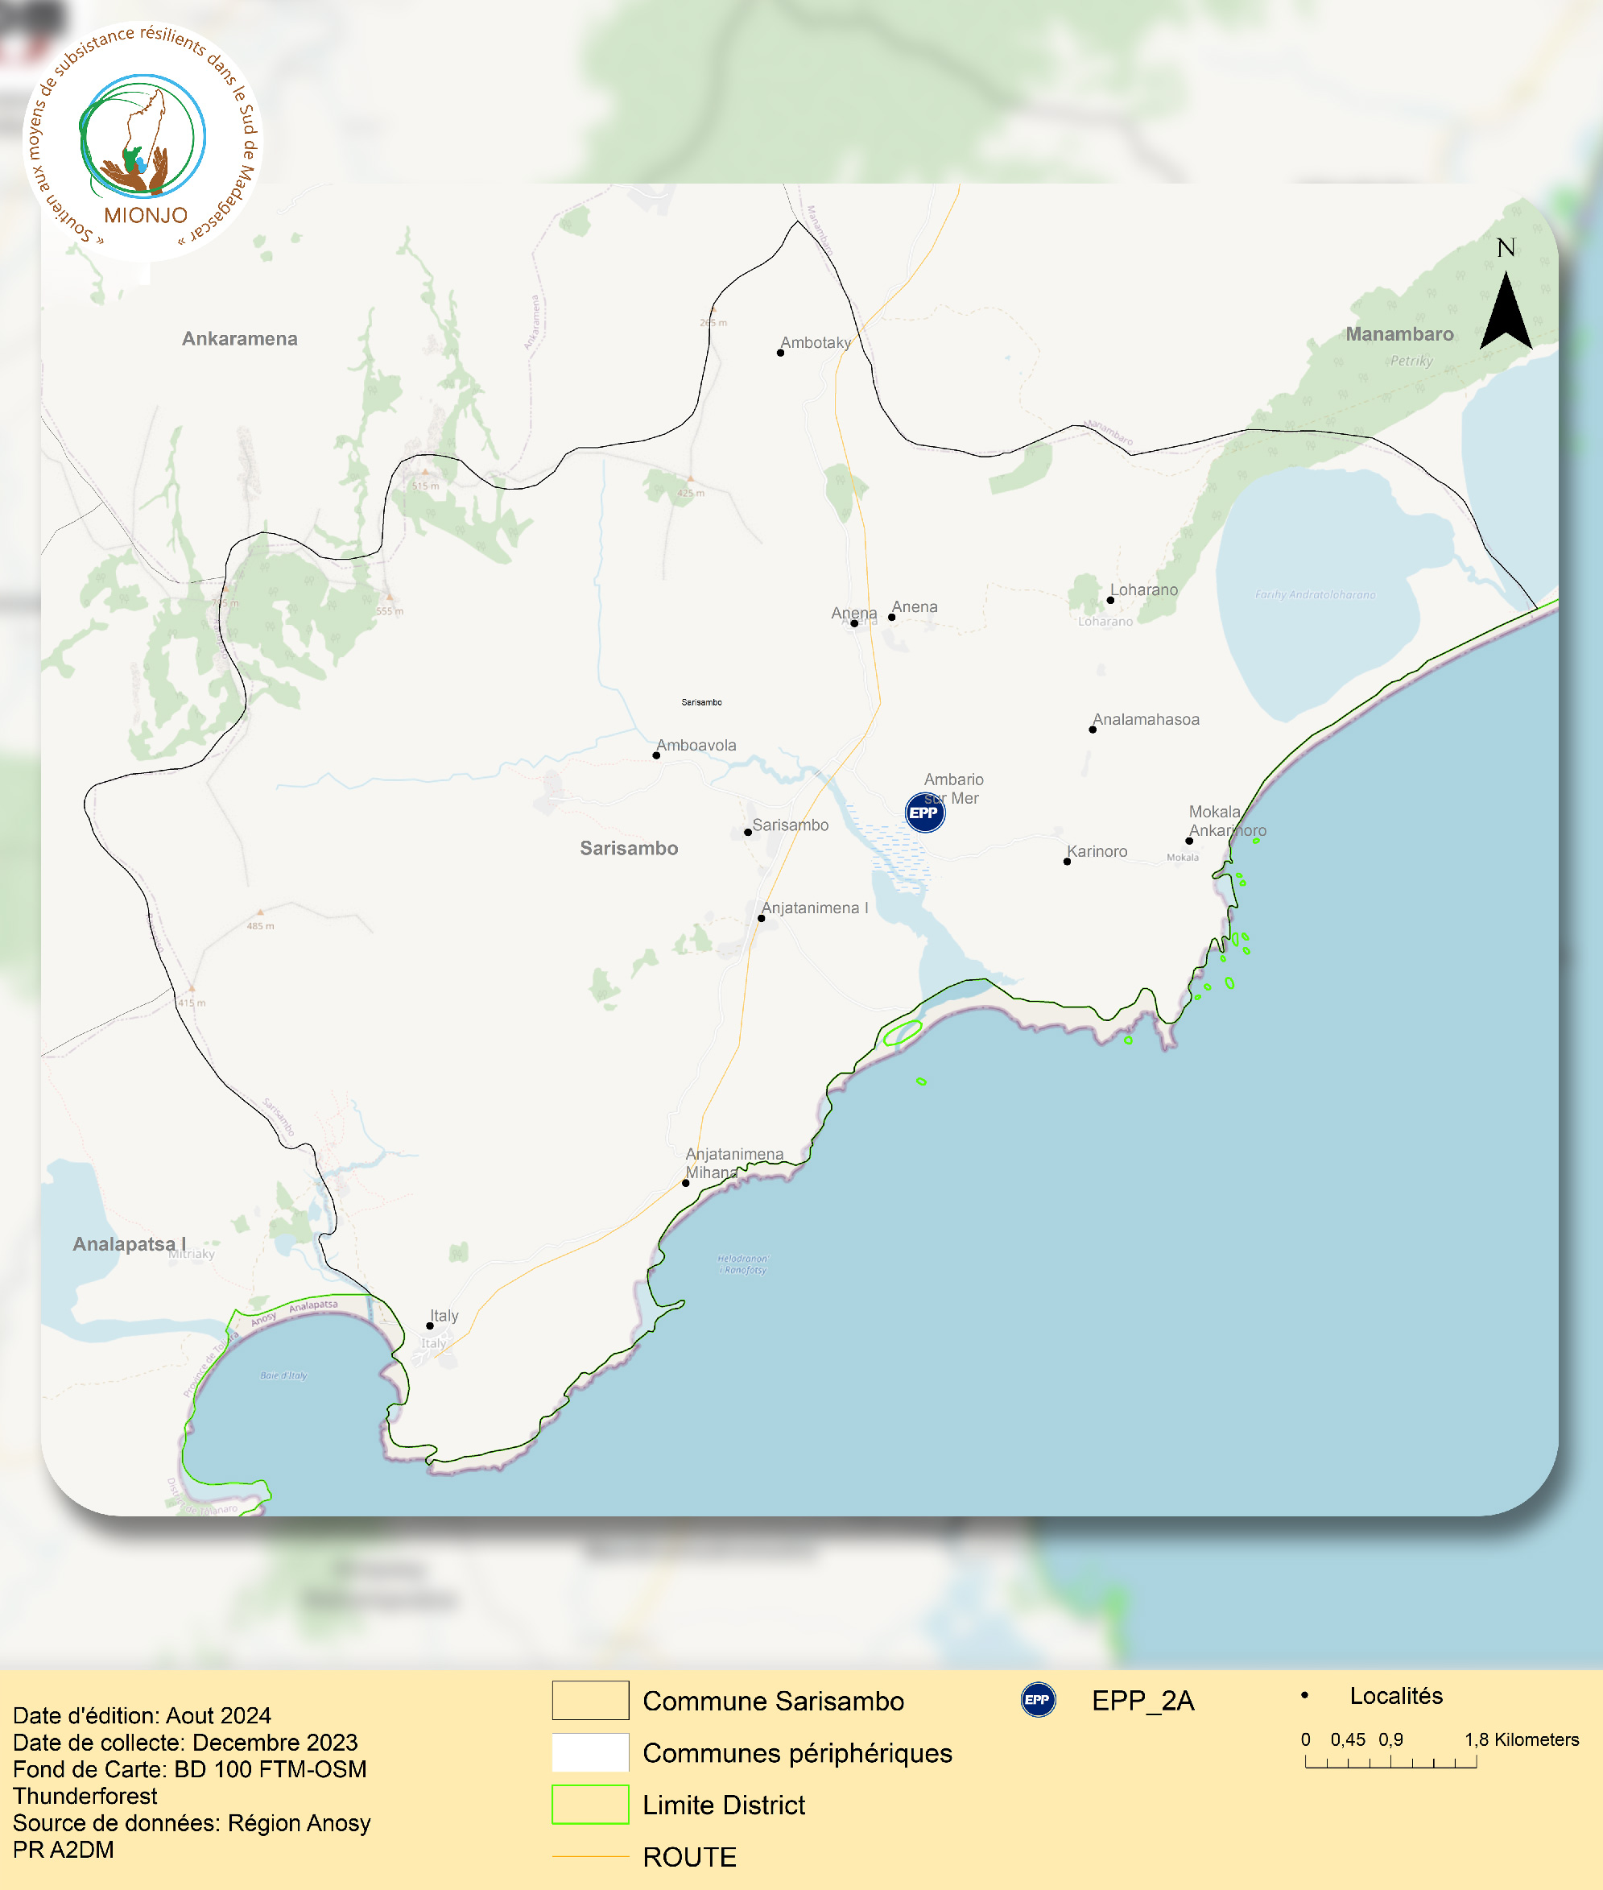Viewport: 1603px width, 1890px height.
Task: Click the Sarisambo commune name label
Action: pyautogui.click(x=629, y=848)
